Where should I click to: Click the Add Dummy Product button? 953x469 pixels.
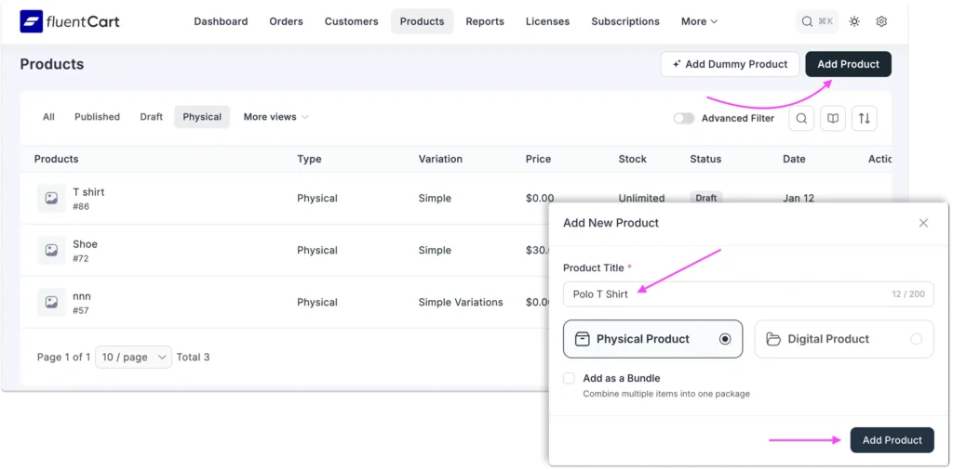pyautogui.click(x=730, y=64)
